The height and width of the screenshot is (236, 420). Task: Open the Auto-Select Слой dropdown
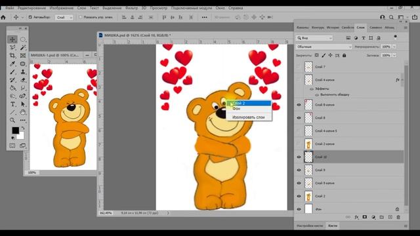point(64,18)
